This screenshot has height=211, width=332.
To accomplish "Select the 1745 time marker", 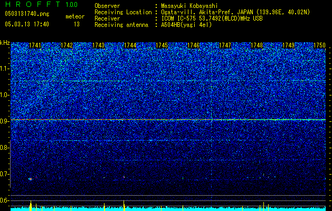I will (162, 45).
